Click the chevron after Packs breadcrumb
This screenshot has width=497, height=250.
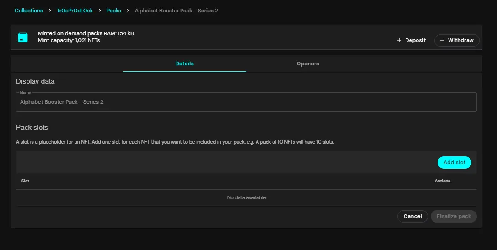click(x=128, y=11)
